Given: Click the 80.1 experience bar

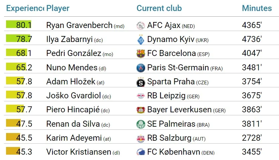Looking at the screenshot, I should [x=19, y=25].
